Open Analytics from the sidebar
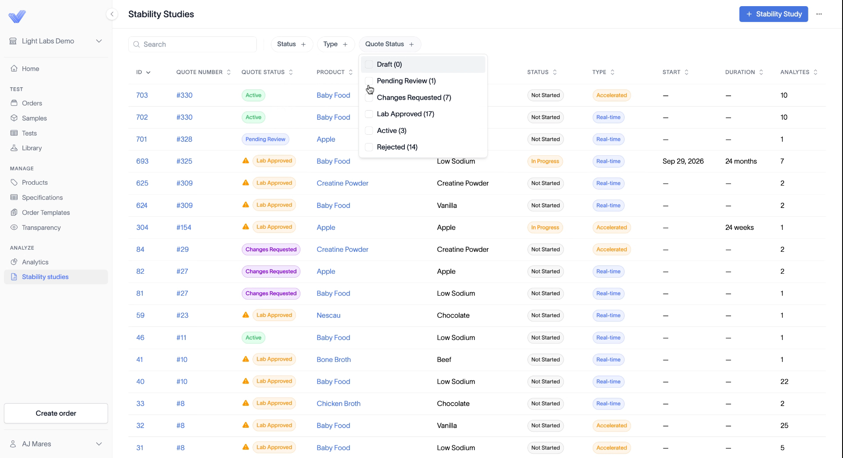The width and height of the screenshot is (843, 458). coord(56,262)
